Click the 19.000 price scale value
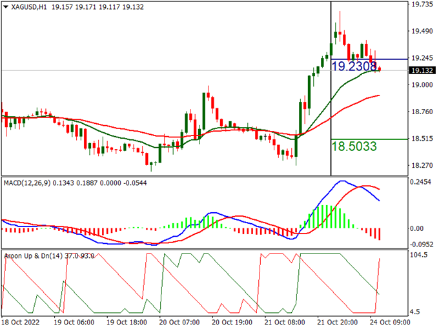The image size is (439, 329). [422, 85]
